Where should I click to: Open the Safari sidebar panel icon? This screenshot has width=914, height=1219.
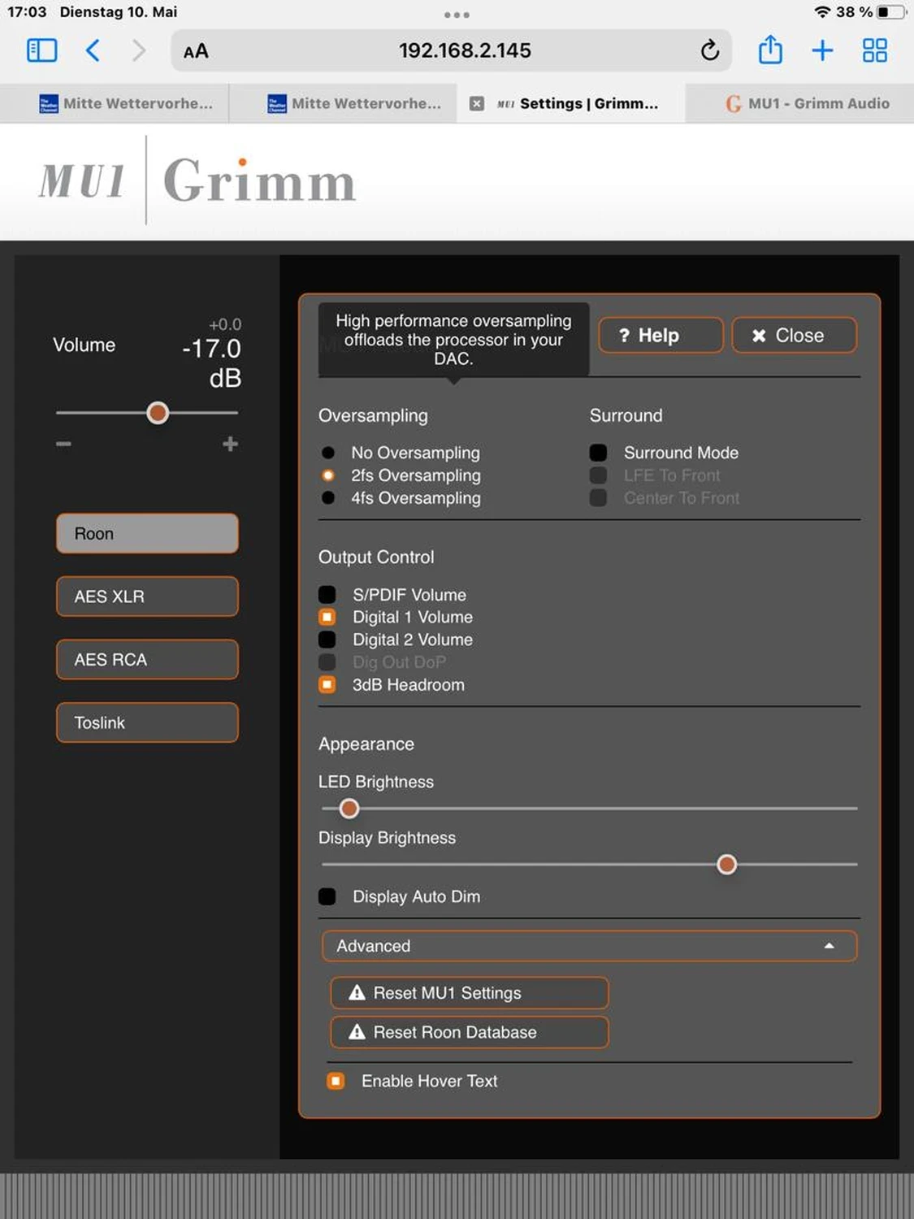coord(42,50)
